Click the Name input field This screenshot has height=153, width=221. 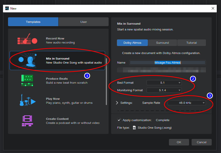pos(167,63)
